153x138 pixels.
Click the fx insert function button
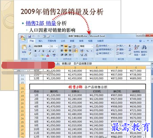58,64
